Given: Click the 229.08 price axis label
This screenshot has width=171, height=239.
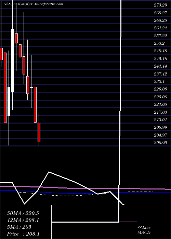Looking at the screenshot, I should pyautogui.click(x=160, y=89).
